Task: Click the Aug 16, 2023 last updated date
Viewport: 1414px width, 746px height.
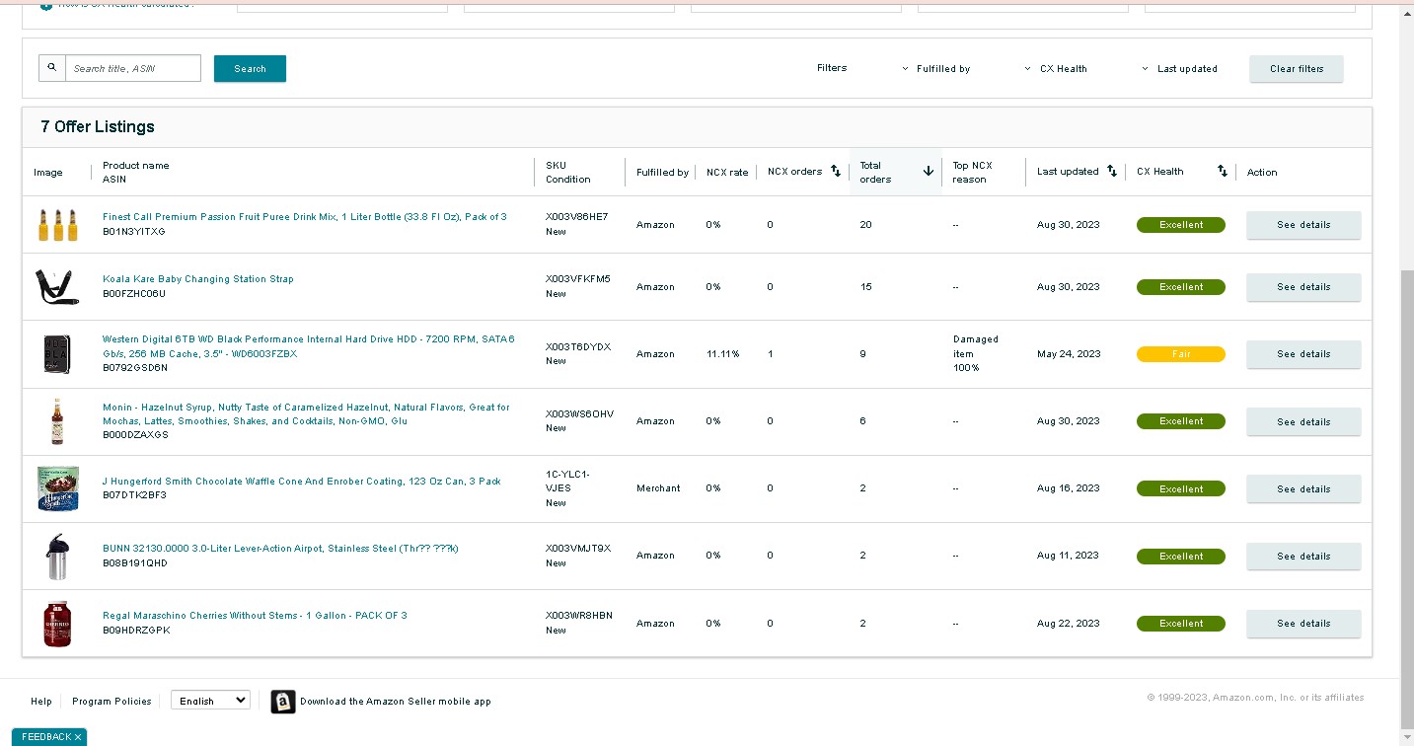Action: 1069,488
